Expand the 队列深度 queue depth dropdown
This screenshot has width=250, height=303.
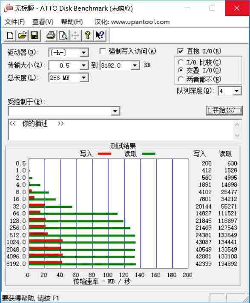(236, 91)
